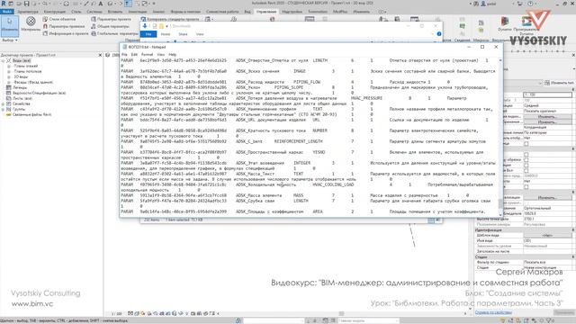Screen dimensions: 576x324
Task: Open the Файл tab in Revit
Action: (x=7, y=12)
